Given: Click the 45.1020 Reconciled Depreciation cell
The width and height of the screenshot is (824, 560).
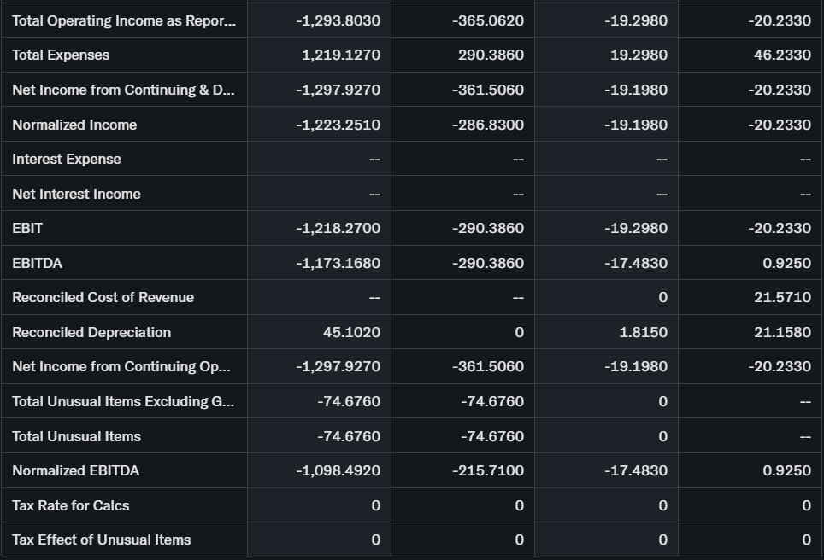Looking at the screenshot, I should pos(351,332).
